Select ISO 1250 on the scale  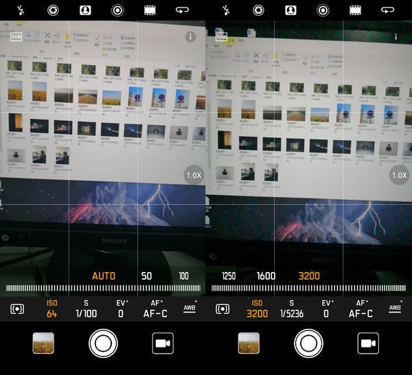pos(229,276)
